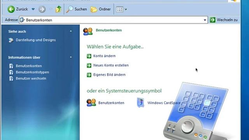249x140 pixels.
Task: Click the grayed-out forward arrow button
Action: pyautogui.click(x=42, y=9)
